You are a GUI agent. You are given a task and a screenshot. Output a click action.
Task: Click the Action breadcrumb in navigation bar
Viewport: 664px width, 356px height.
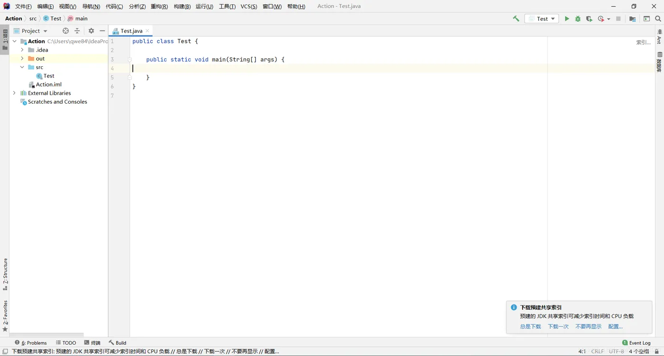13,18
